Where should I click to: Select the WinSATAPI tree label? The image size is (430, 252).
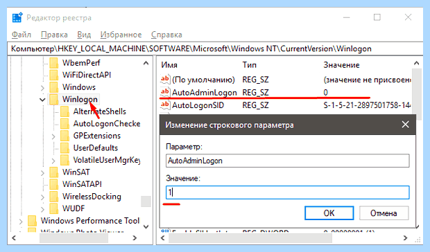82,184
